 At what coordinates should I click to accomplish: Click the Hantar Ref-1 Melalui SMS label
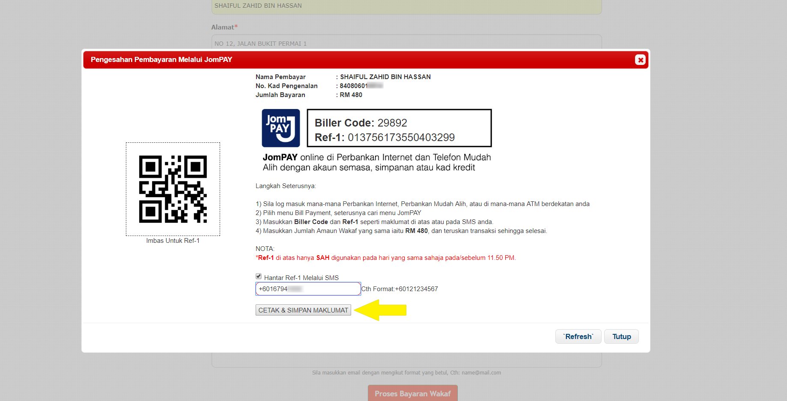tap(301, 278)
